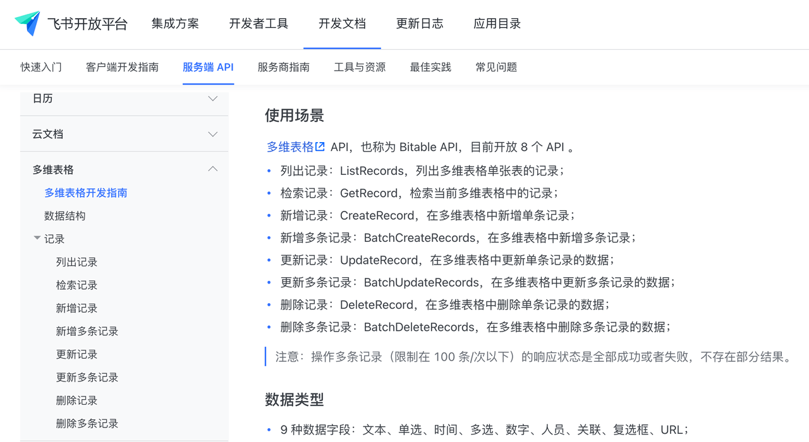Go to 更新日志 in top navigation

click(x=420, y=24)
